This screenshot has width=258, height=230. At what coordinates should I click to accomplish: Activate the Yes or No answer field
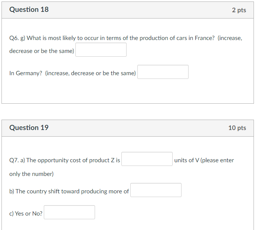point(69,212)
